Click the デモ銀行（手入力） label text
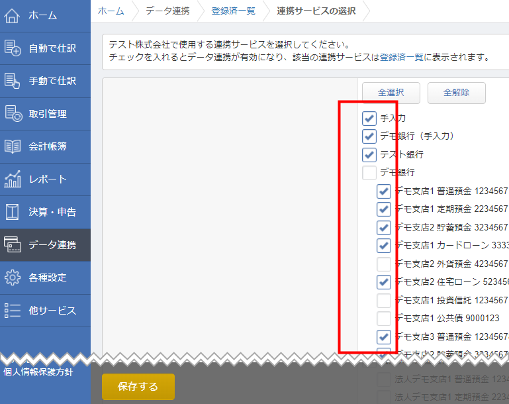The width and height of the screenshot is (509, 404). point(417,136)
